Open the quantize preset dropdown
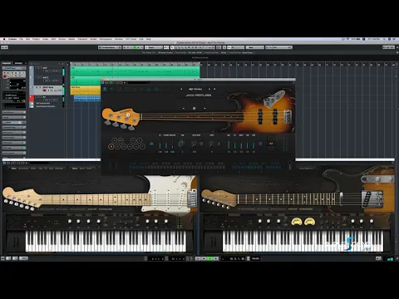399x299 pixels. 278,47
